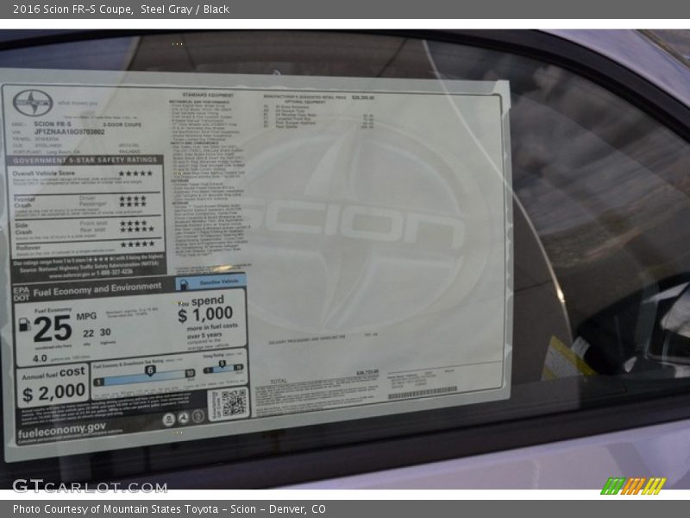Click the '22' city MPG value

pos(89,333)
